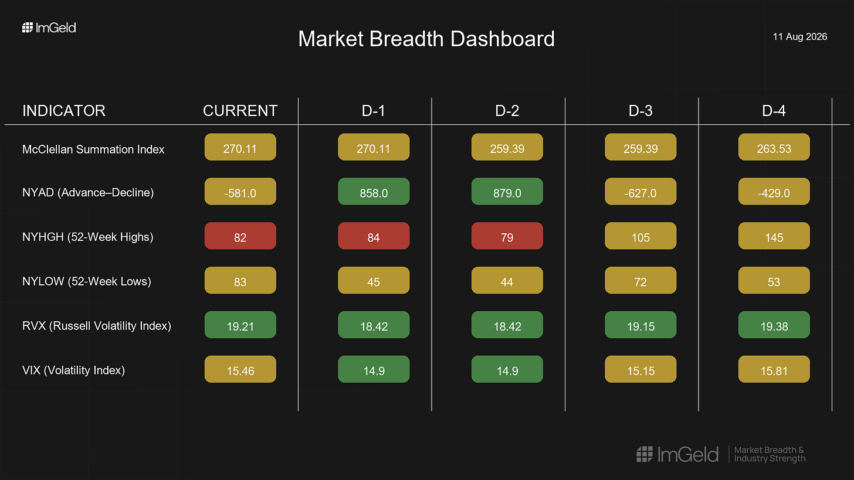
Task: Click the NYAD (Advance–Decline) row label
Action: click(88, 192)
